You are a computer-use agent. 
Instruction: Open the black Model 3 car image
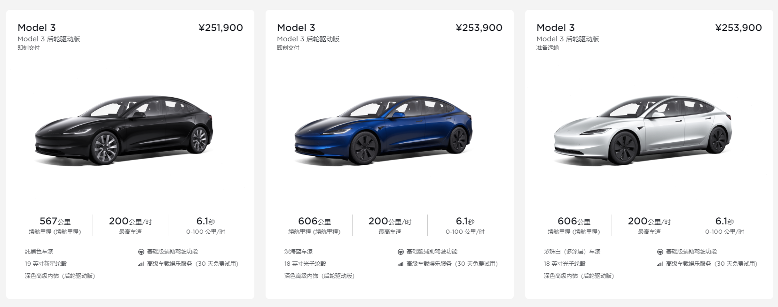pyautogui.click(x=124, y=130)
